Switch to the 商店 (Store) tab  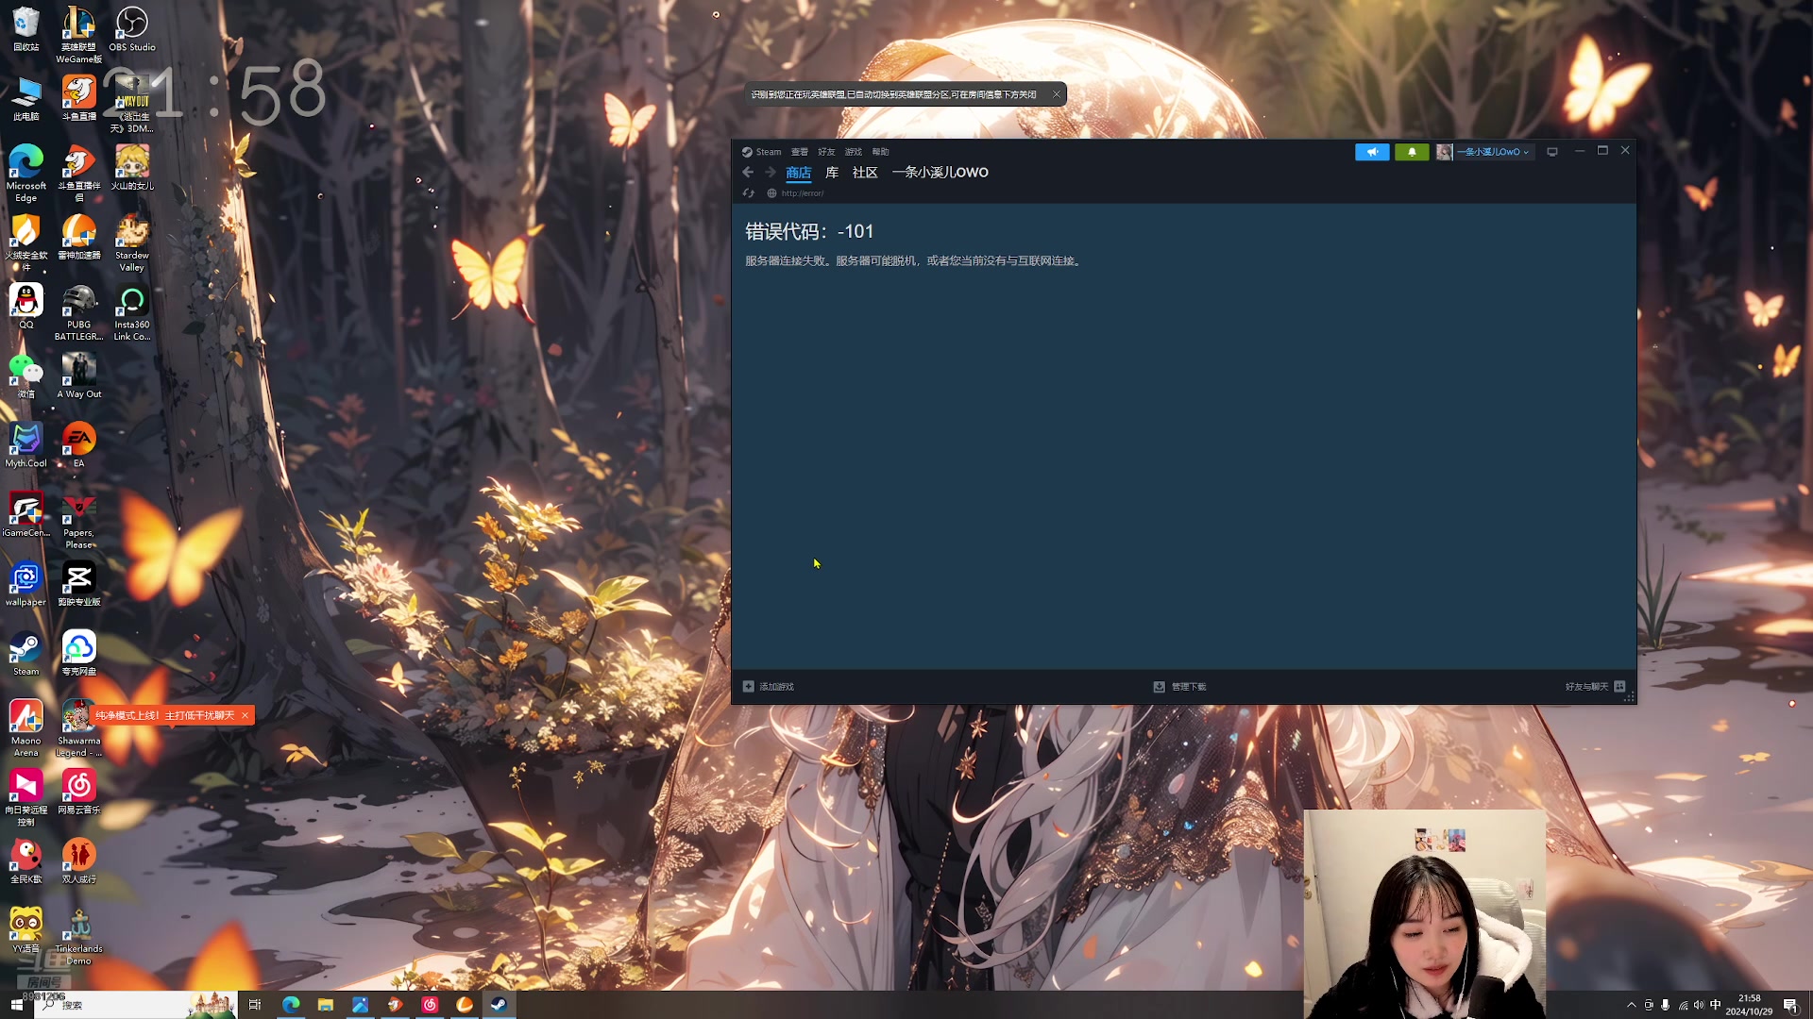(x=798, y=173)
